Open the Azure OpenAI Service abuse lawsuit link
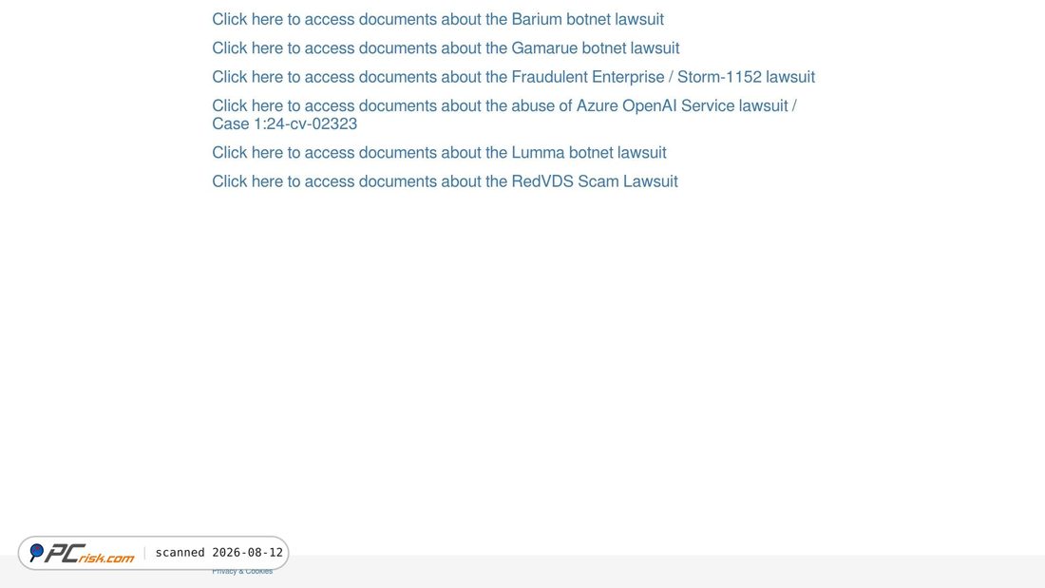The image size is (1045, 588). (504, 115)
